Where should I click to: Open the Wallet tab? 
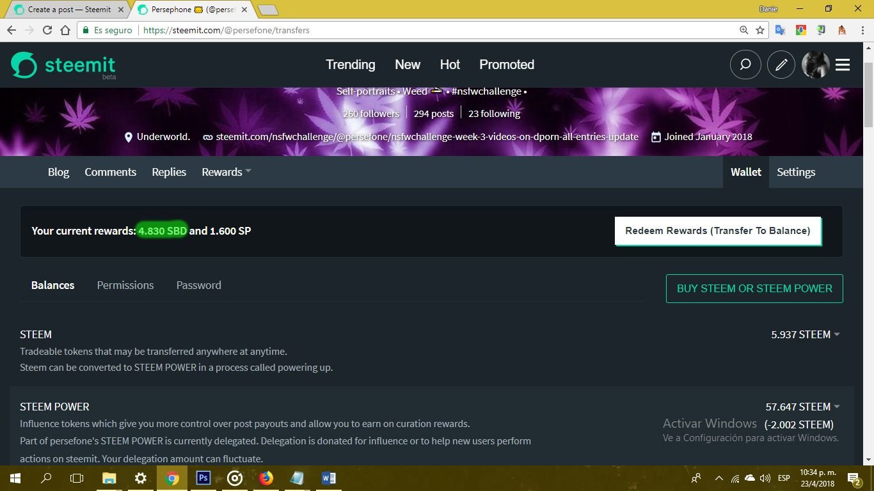coord(746,172)
